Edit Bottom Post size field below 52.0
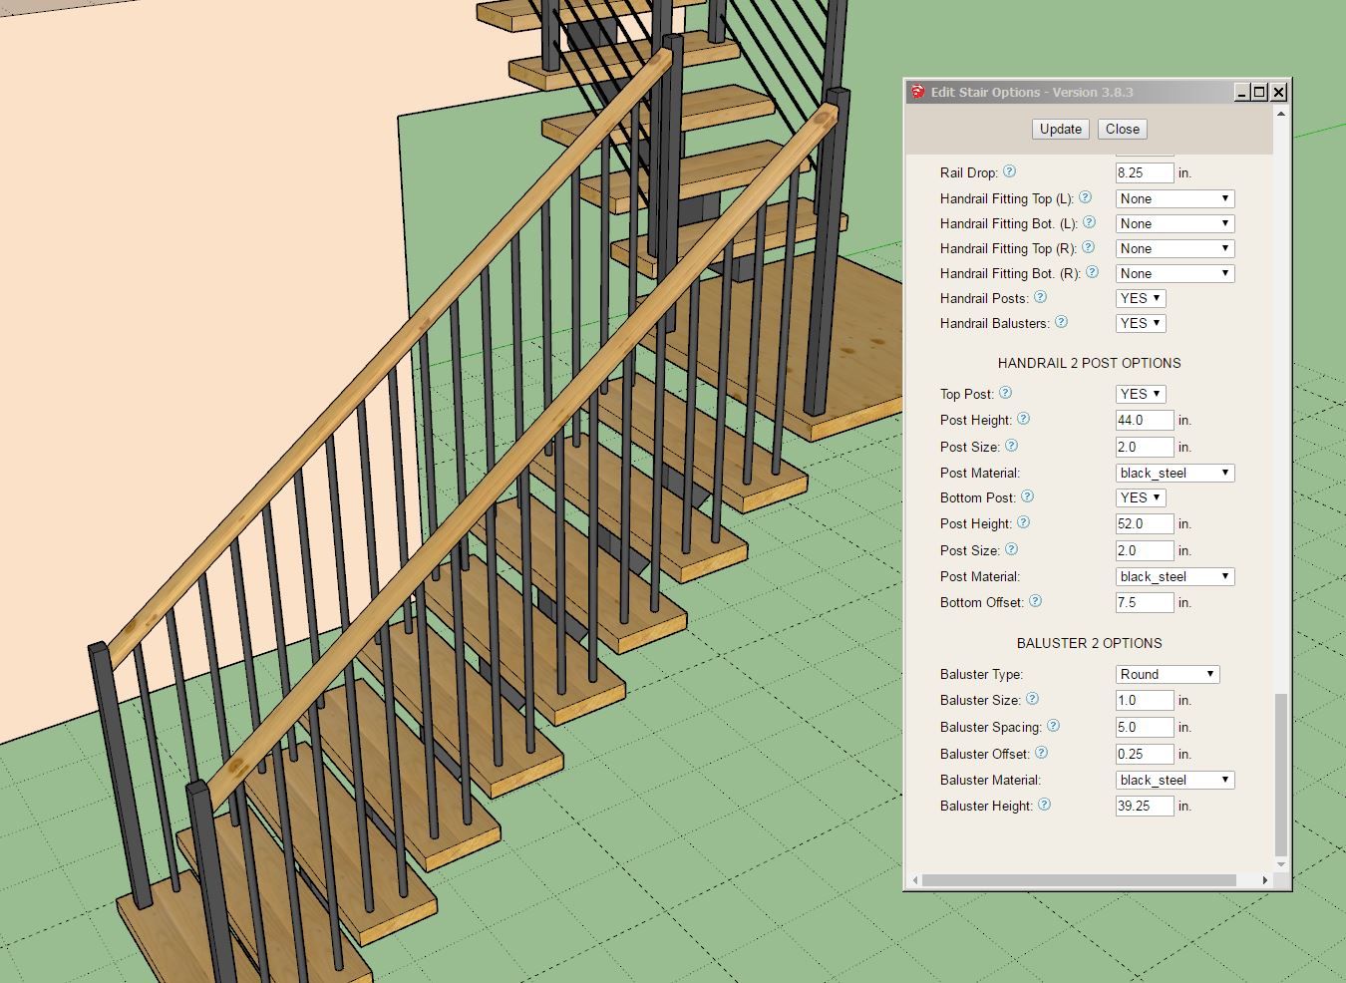 1145,550
